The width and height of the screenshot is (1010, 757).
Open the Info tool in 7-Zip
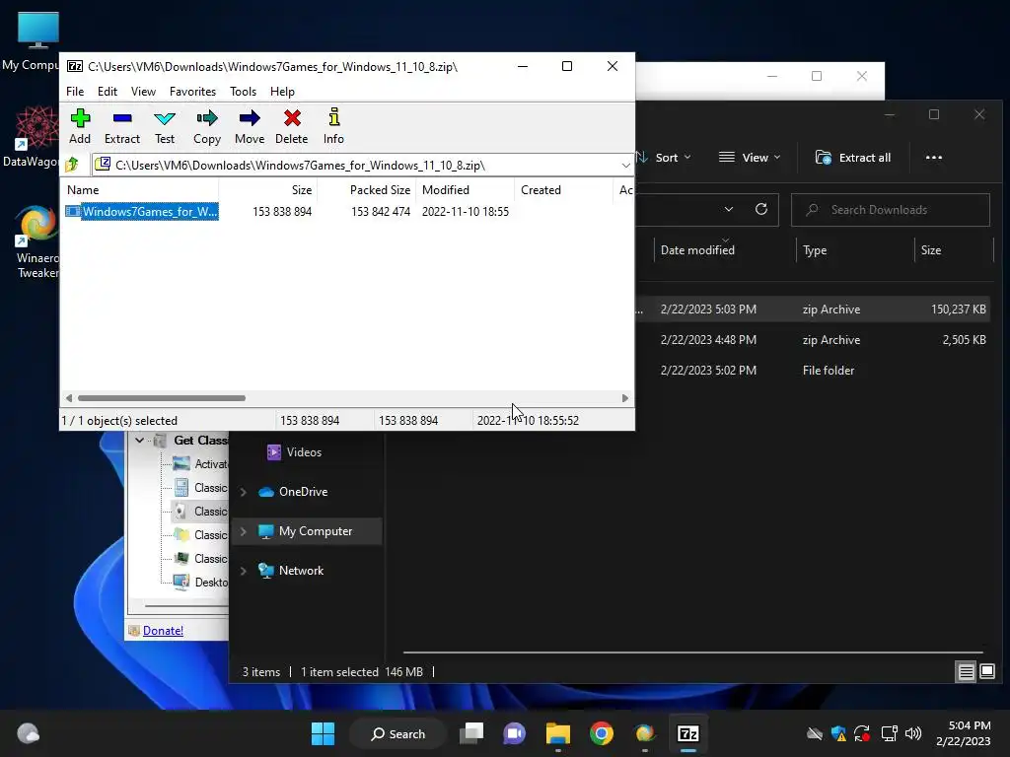333,126
